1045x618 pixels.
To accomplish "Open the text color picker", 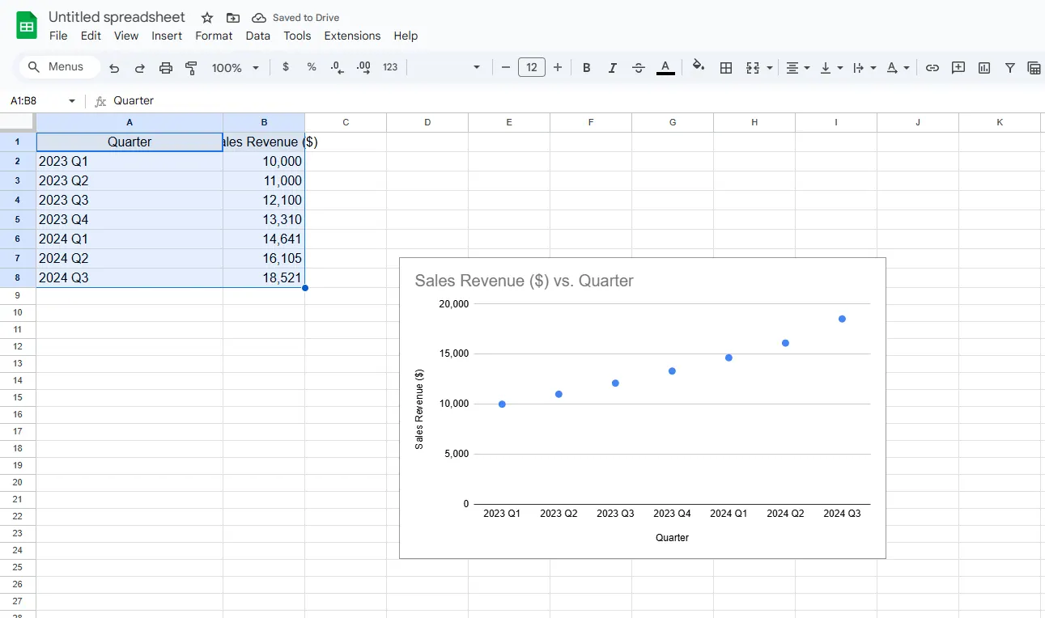I will coord(665,68).
